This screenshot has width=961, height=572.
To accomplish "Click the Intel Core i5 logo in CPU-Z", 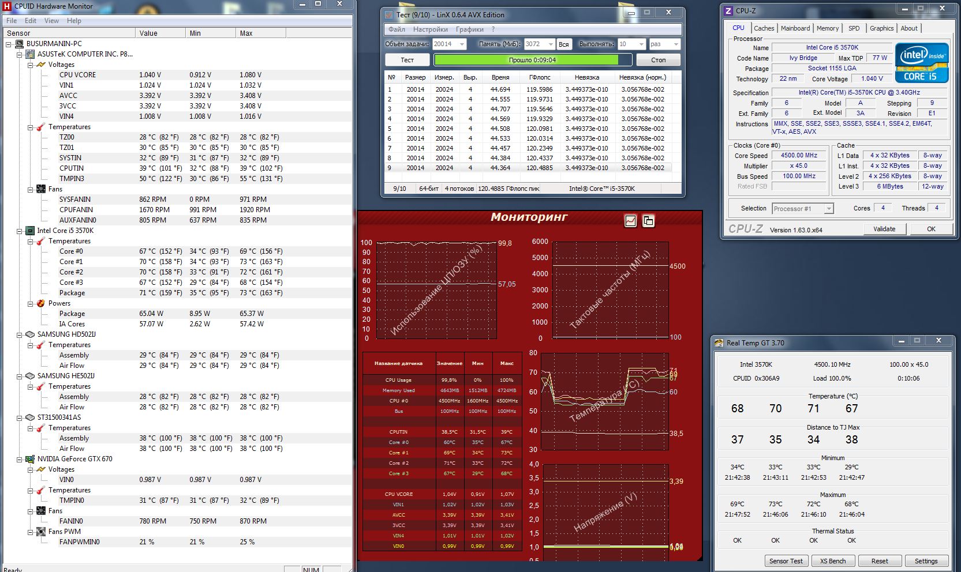I will (x=922, y=63).
